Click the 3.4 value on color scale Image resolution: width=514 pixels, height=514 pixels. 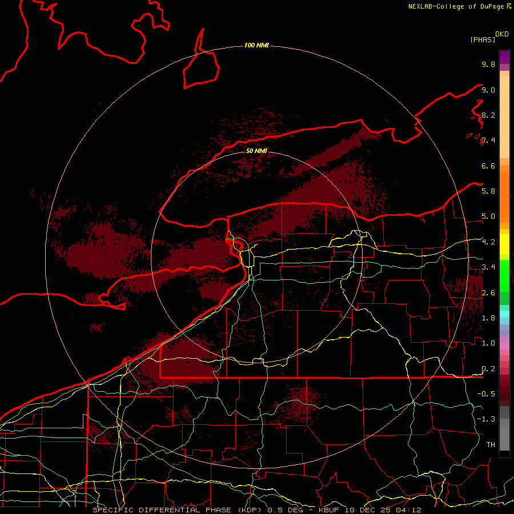point(488,267)
